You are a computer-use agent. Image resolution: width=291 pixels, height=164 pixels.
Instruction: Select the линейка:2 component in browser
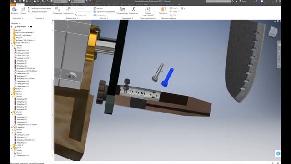tap(18, 145)
